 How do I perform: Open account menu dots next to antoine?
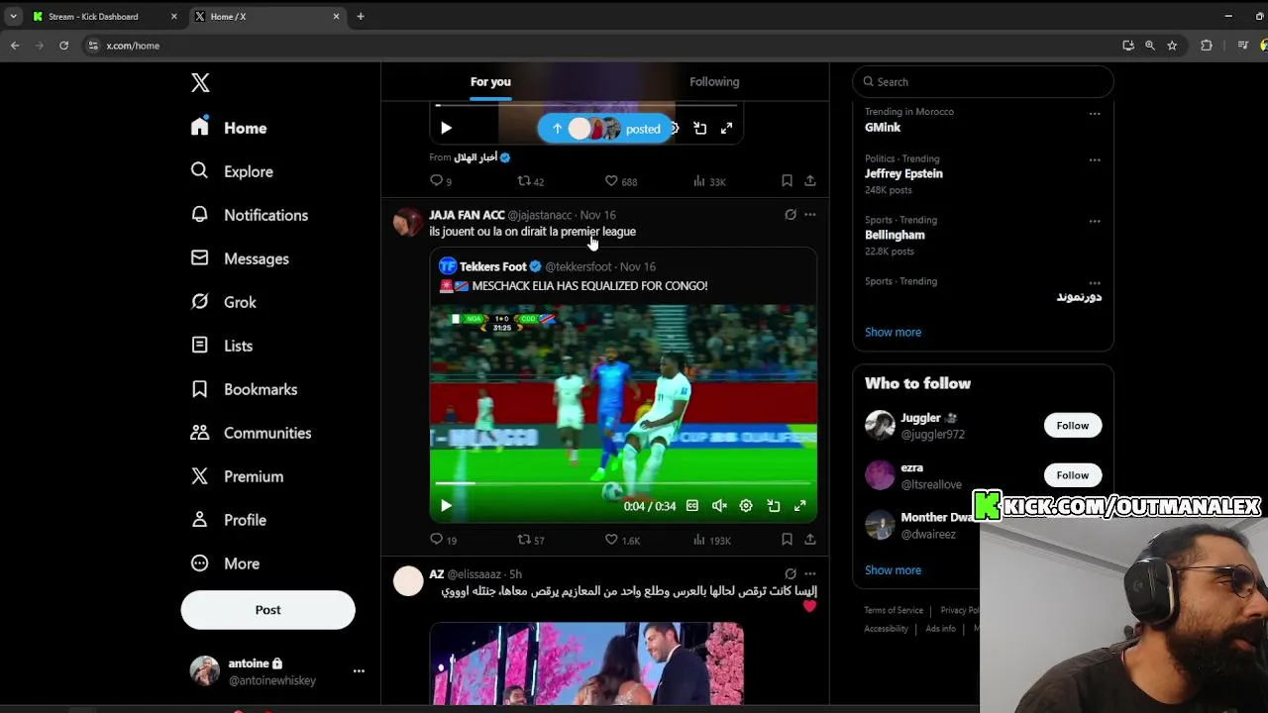[x=359, y=671]
